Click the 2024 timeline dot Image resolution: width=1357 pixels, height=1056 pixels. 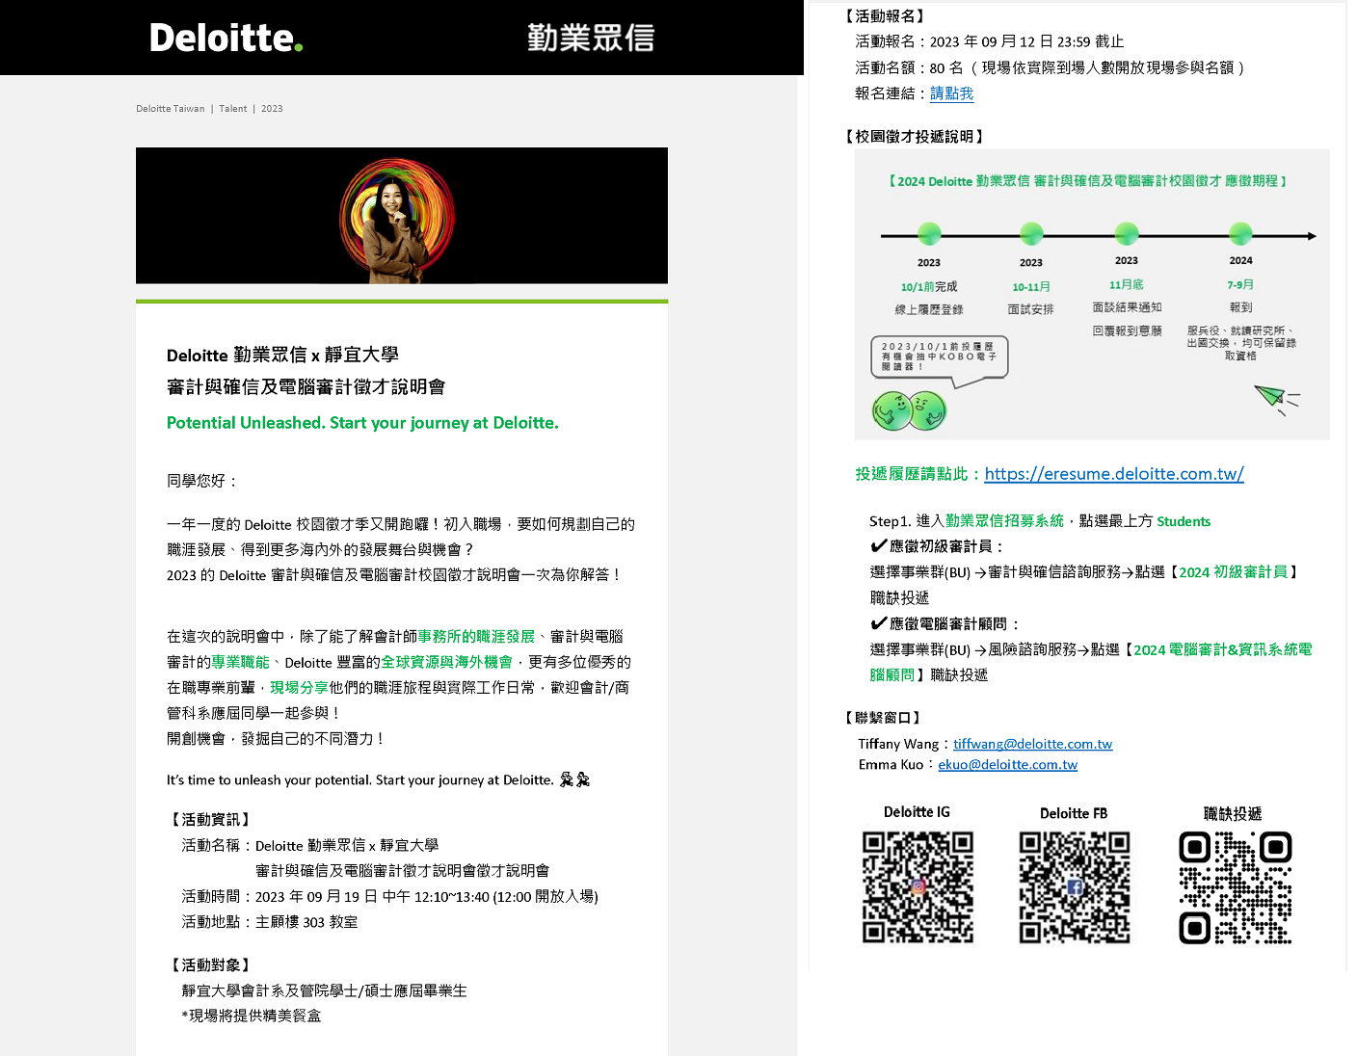point(1240,233)
